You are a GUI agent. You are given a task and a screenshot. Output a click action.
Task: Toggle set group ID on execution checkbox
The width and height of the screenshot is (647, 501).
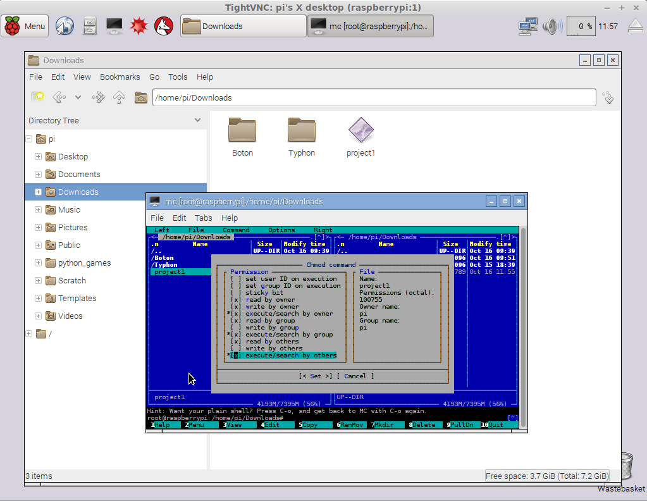(x=236, y=285)
